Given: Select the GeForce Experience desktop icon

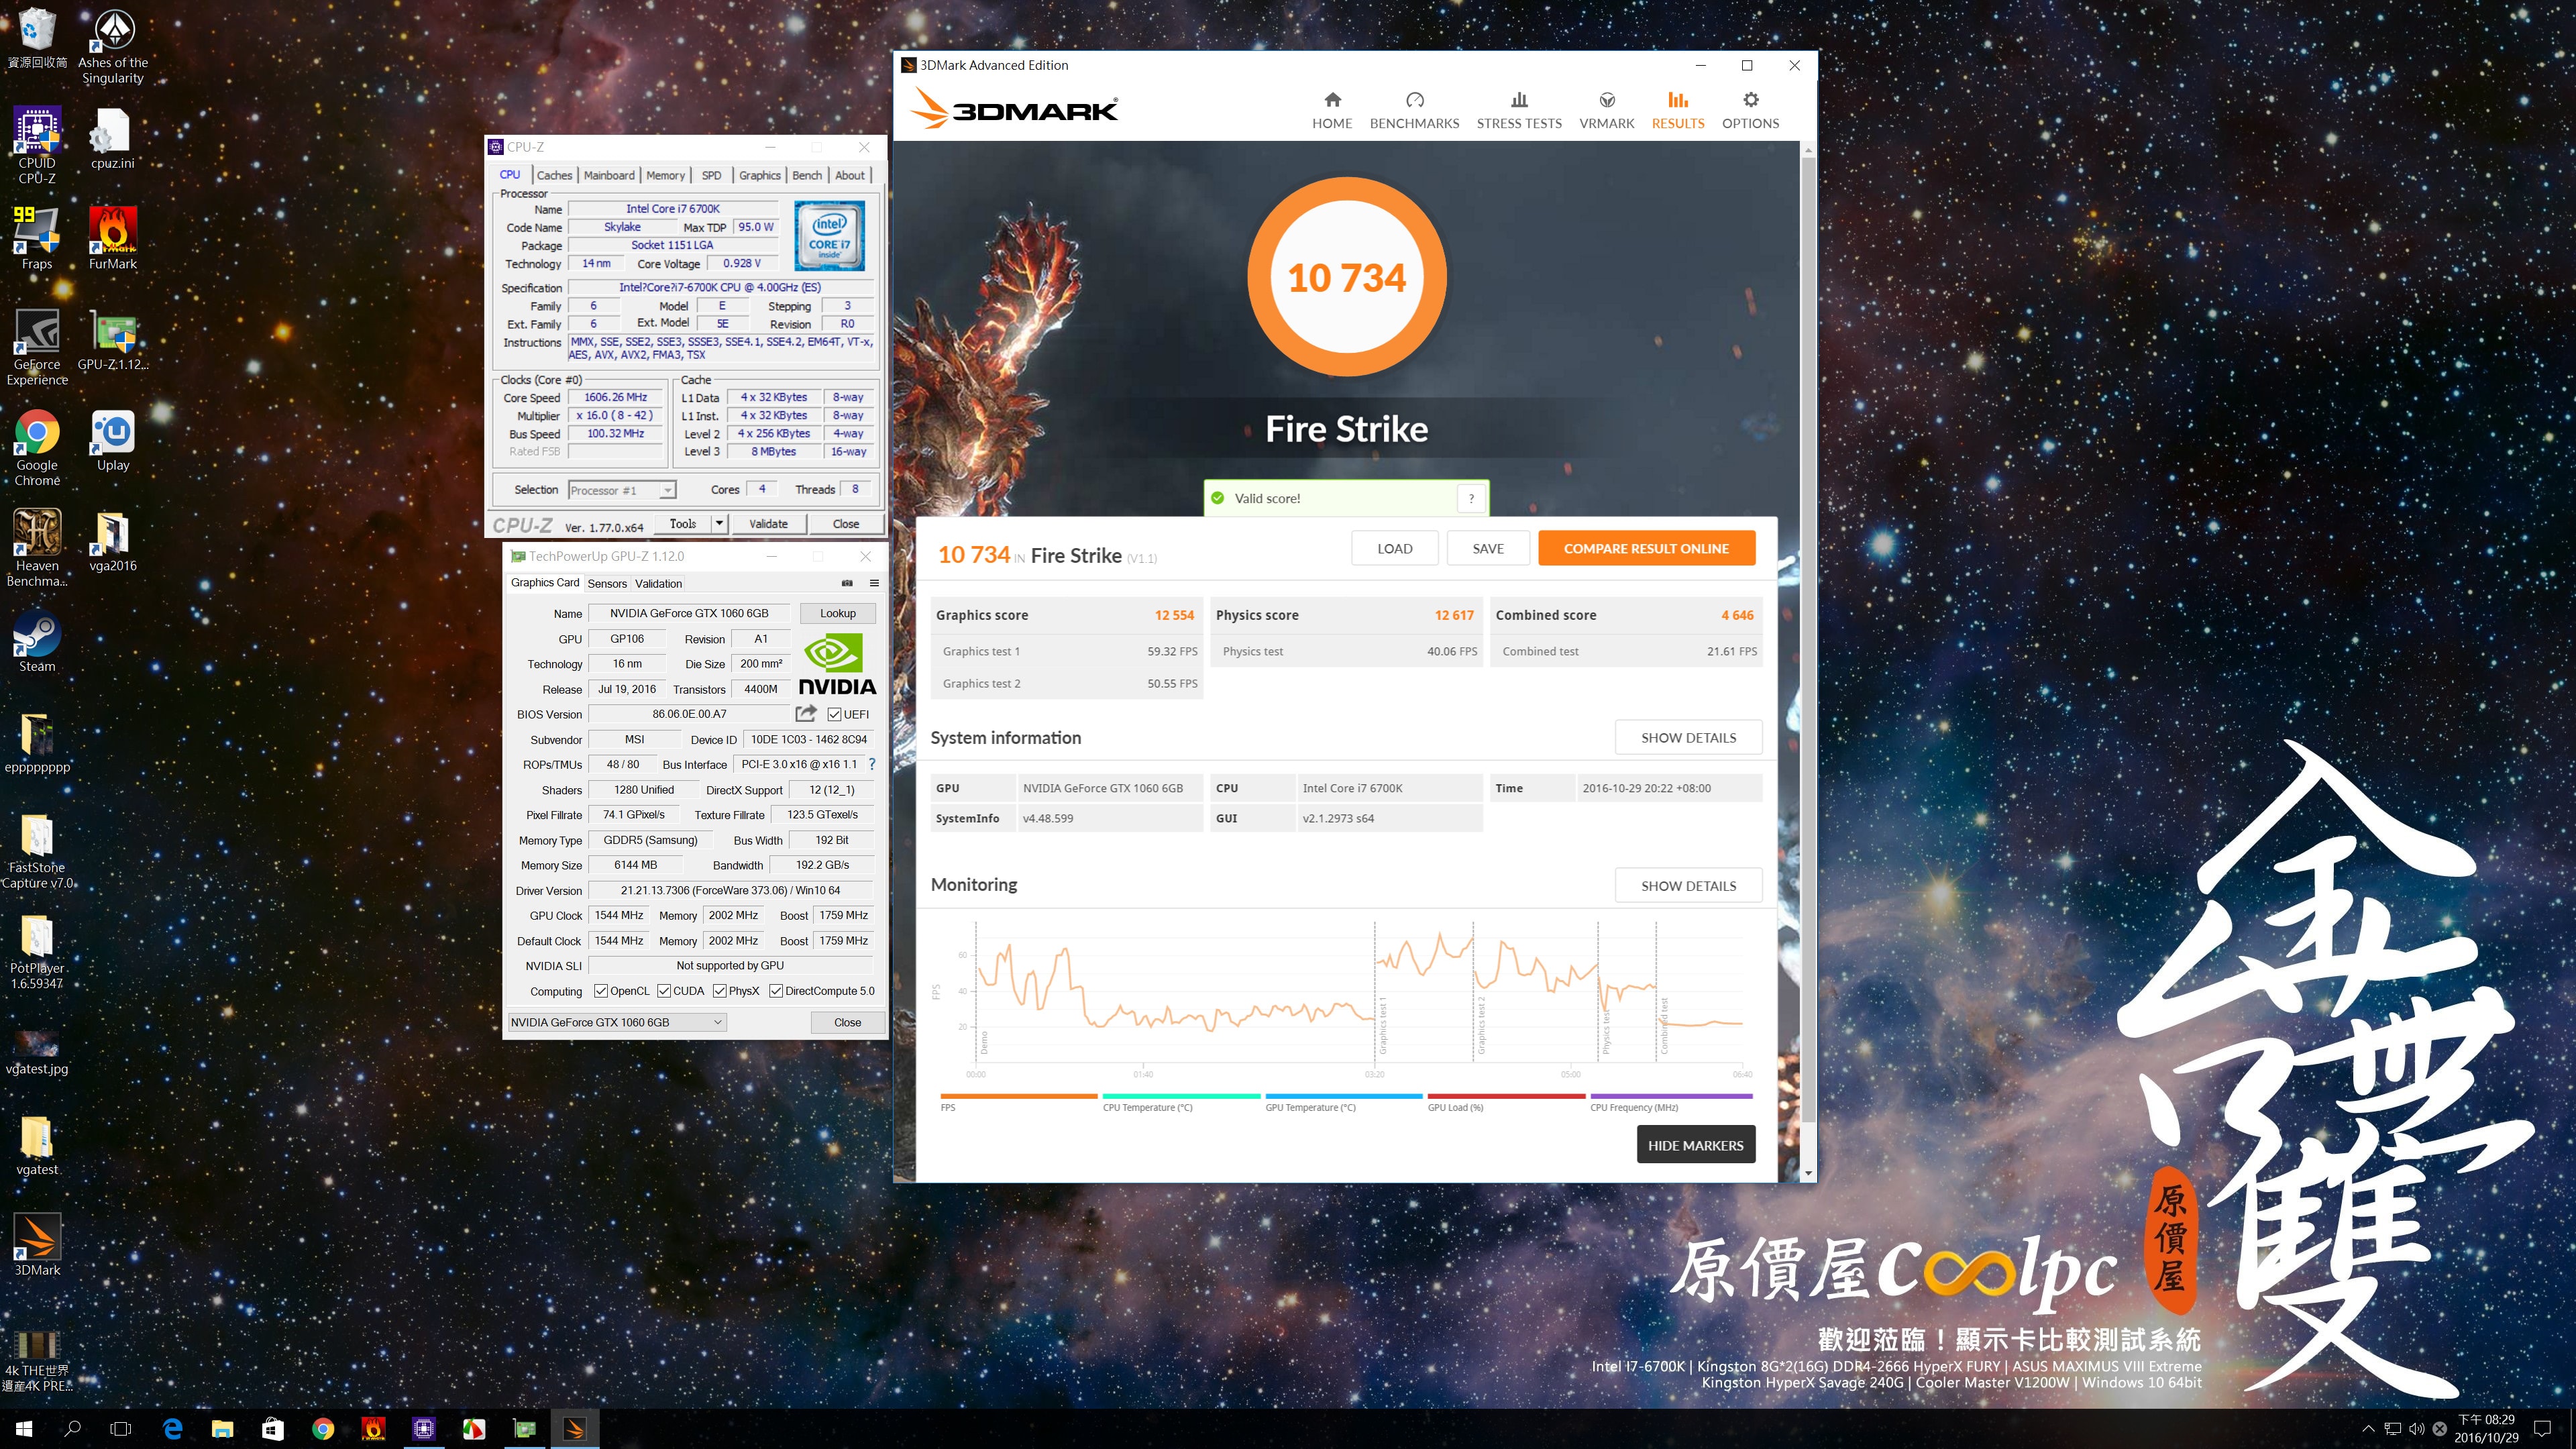Looking at the screenshot, I should click(37, 347).
